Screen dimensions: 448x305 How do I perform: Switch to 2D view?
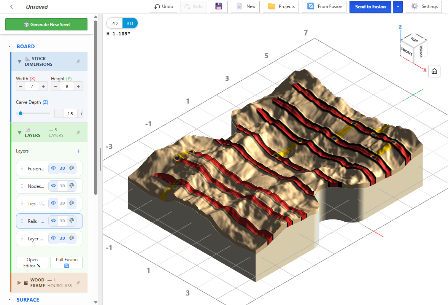114,24
